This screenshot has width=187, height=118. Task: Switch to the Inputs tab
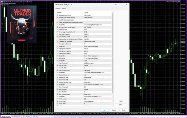point(64,9)
